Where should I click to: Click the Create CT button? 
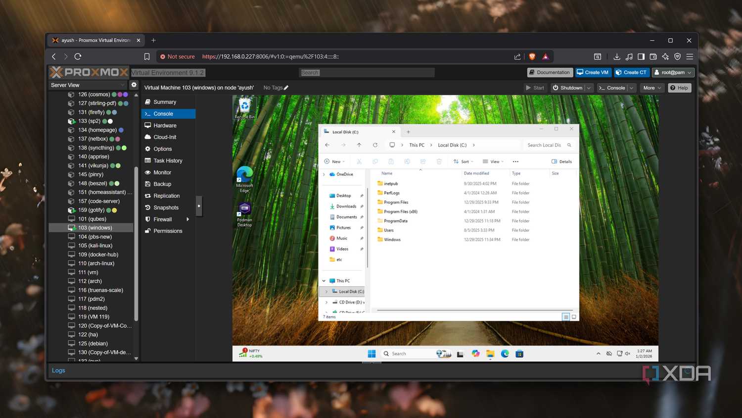(x=631, y=72)
